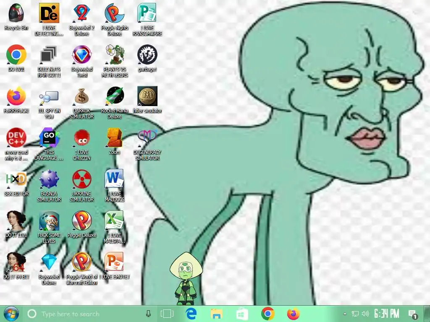Launch Bejeweled Twist shortcut
This screenshot has width=430, height=322.
tap(82, 55)
